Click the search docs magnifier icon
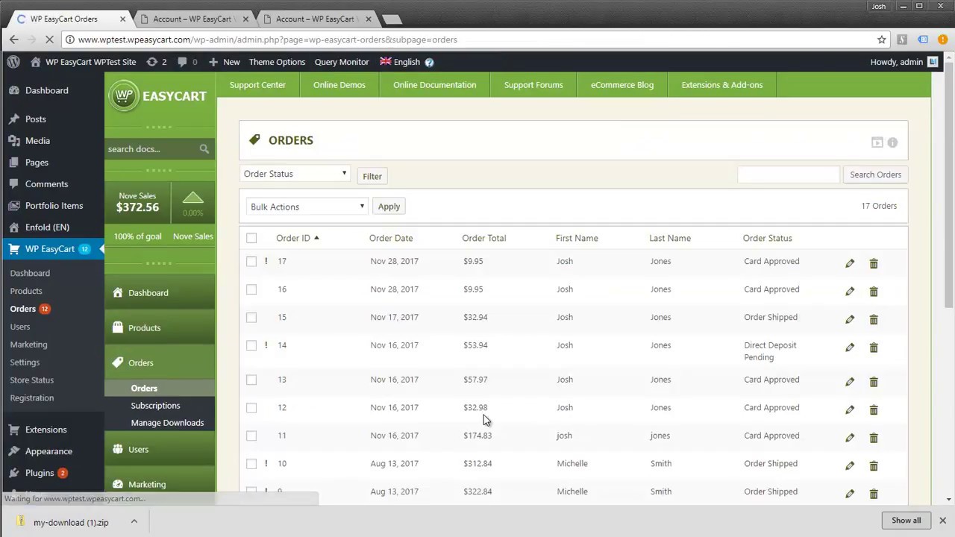Viewport: 955px width, 537px height. [204, 149]
